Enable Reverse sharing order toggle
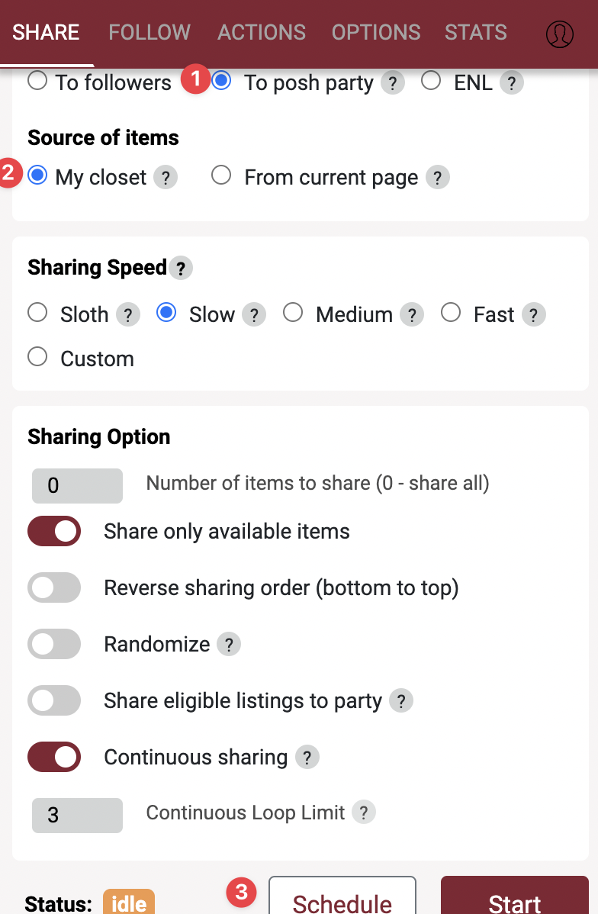 pyautogui.click(x=54, y=588)
